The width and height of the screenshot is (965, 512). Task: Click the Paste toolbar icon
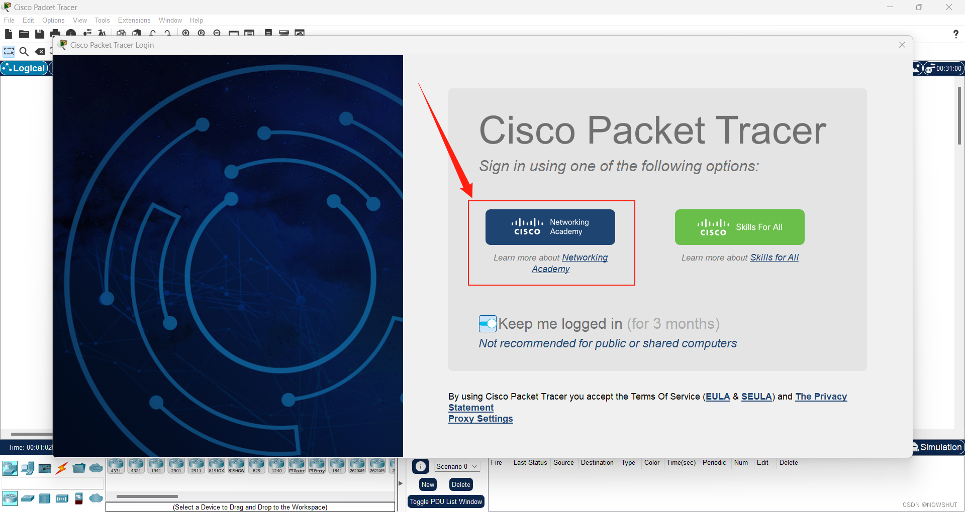pyautogui.click(x=137, y=34)
